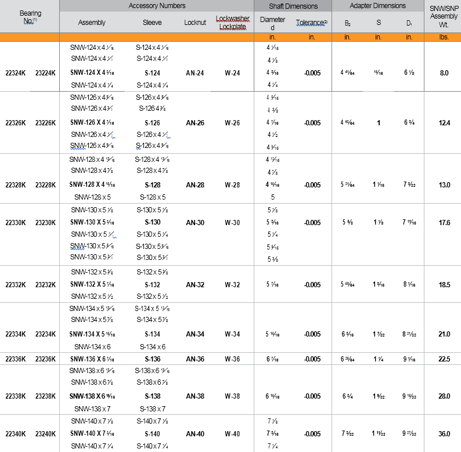
Task: Click locknut cell AN-28
Action: [x=195, y=185]
